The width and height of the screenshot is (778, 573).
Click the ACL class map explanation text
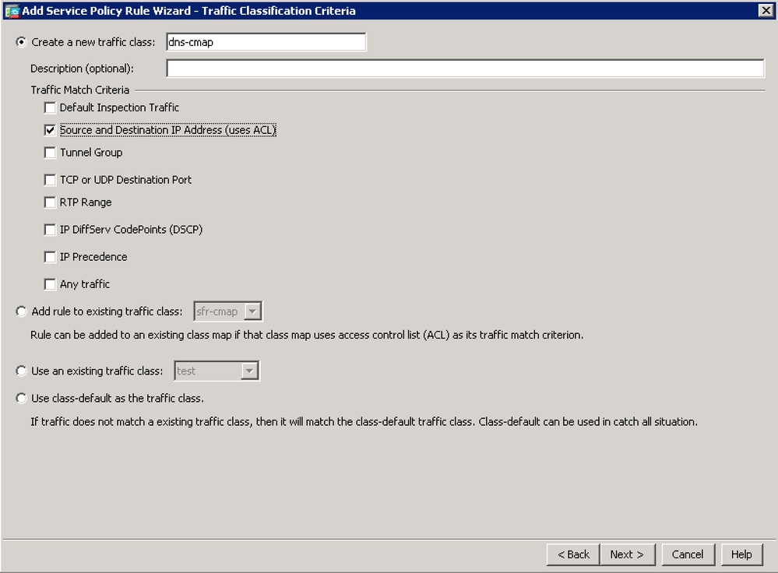[x=307, y=336]
